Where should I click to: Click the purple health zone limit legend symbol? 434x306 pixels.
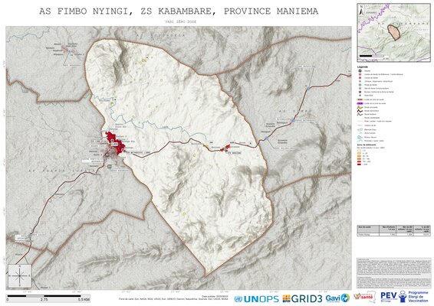point(360,103)
